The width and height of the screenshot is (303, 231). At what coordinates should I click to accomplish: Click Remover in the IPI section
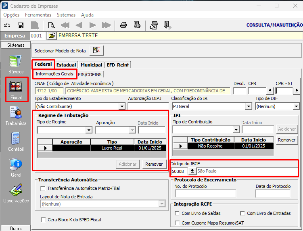(x=287, y=140)
